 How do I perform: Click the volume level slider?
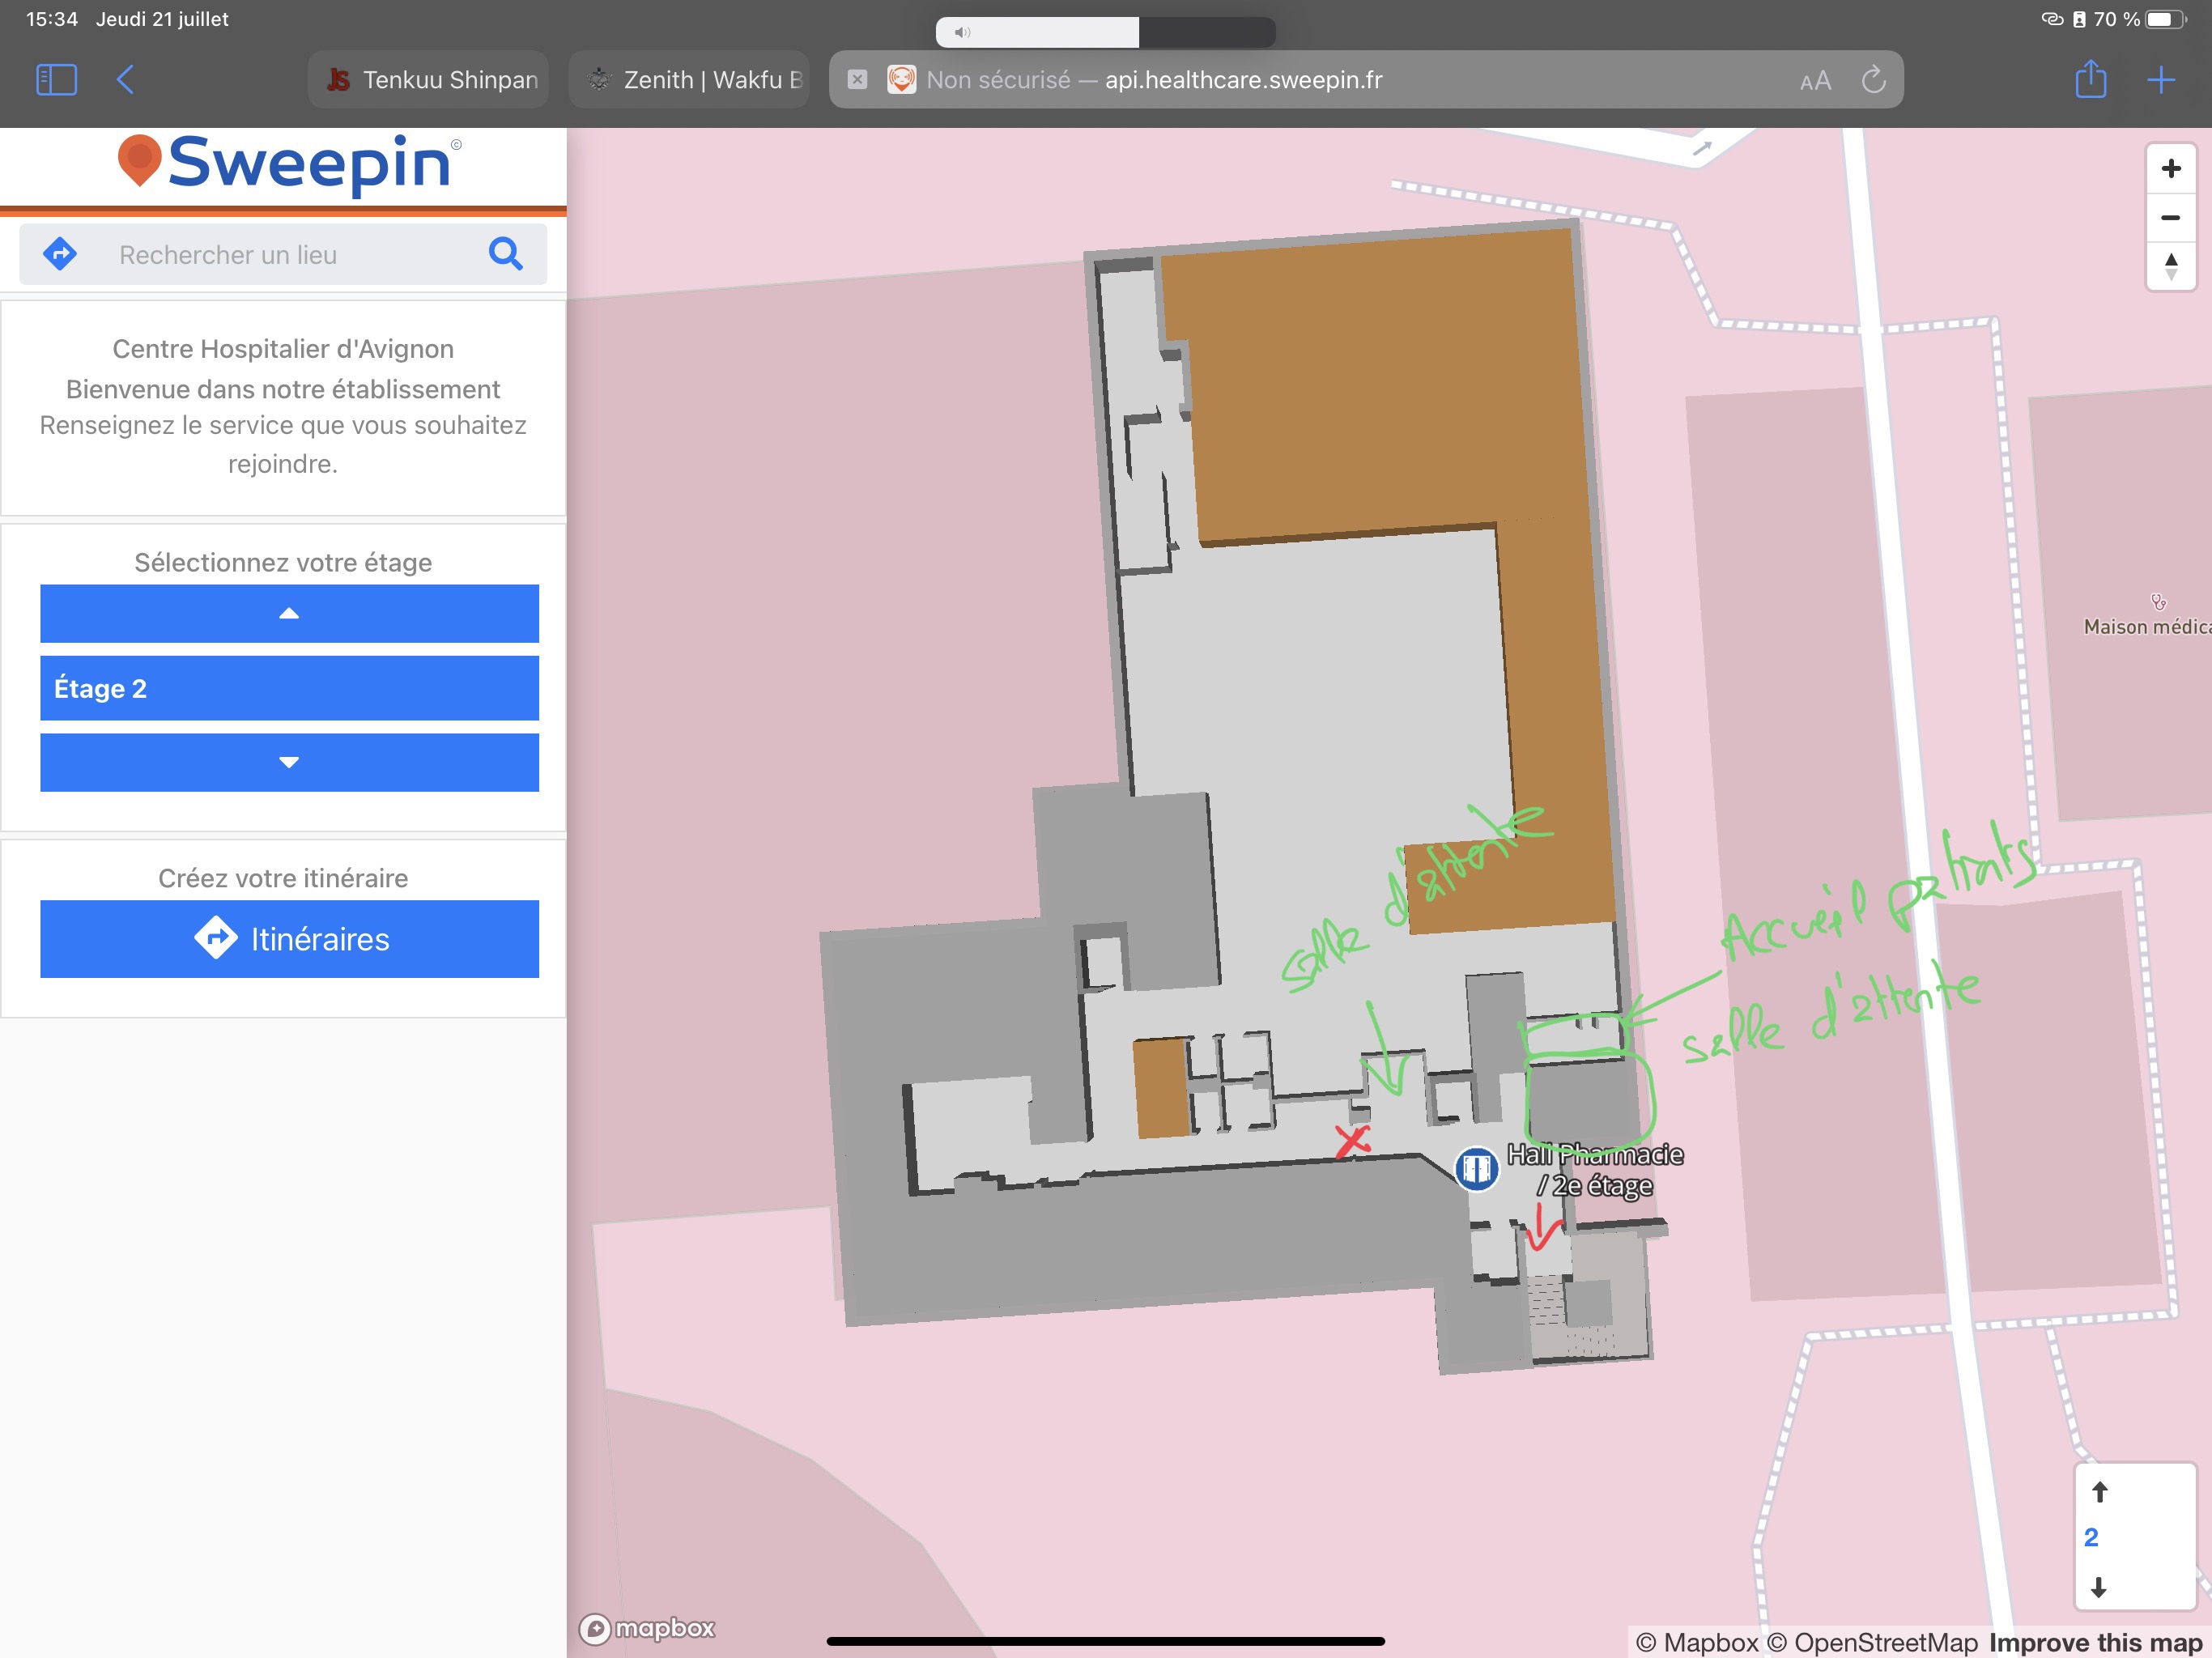click(x=1105, y=32)
